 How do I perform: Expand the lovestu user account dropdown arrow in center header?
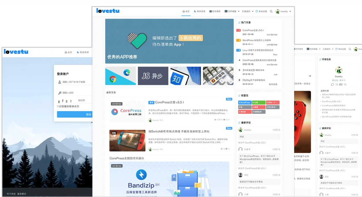pos(290,12)
